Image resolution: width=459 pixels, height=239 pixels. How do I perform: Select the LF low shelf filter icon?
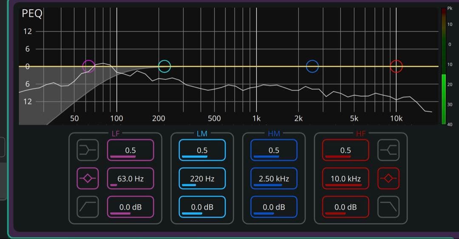[88, 150]
